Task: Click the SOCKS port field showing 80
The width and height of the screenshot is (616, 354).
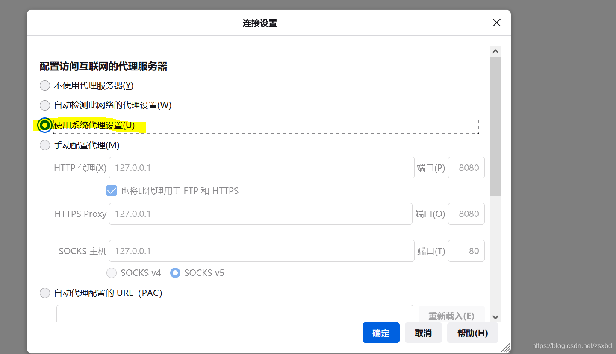Action: click(466, 251)
